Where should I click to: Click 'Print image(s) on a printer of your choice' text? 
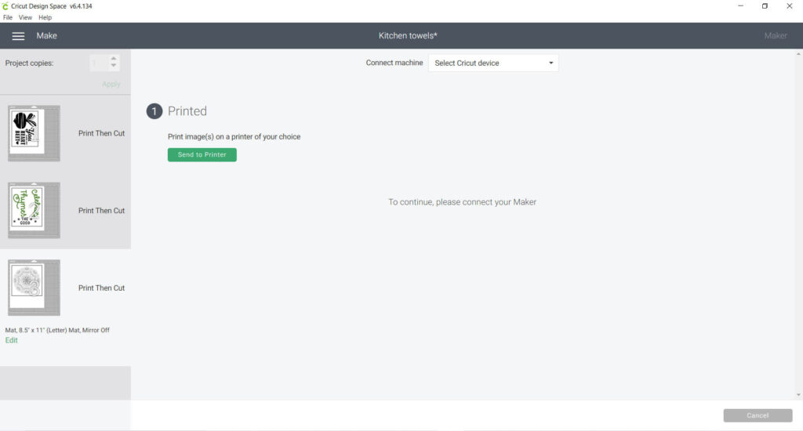[x=234, y=136]
